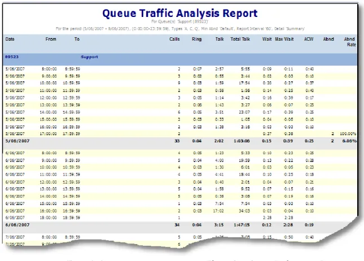The width and height of the screenshot is (364, 261).
Task: Click the 'Max Wait' column header
Action: 284,39
